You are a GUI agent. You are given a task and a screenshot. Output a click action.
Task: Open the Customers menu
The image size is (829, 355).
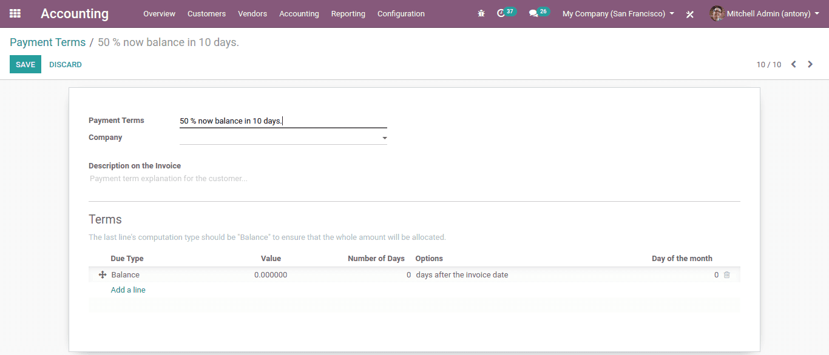point(206,13)
